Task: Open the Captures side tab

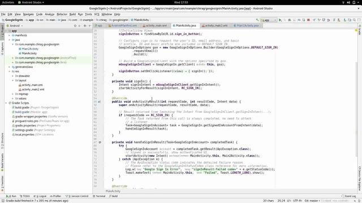Action: 2,48
